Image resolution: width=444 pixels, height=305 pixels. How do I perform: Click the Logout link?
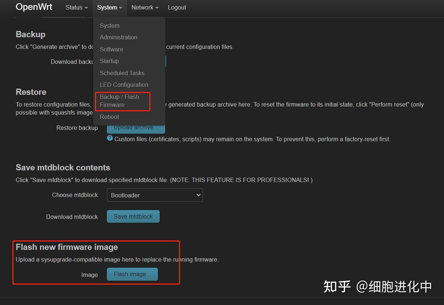coord(177,7)
